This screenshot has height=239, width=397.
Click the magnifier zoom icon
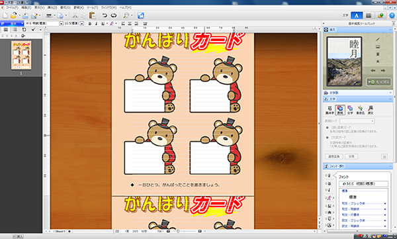[x=126, y=15]
